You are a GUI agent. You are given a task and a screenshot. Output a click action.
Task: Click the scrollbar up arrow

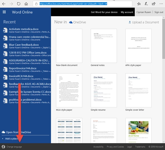pyautogui.click(x=163, y=18)
